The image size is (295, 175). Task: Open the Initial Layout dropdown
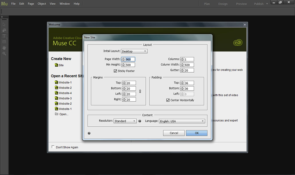coord(134,51)
